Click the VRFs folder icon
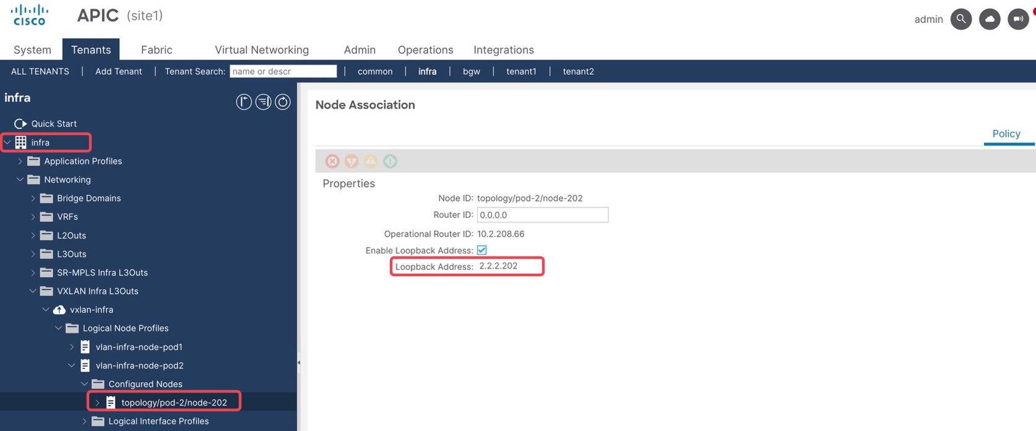Image resolution: width=1036 pixels, height=431 pixels. (x=46, y=217)
